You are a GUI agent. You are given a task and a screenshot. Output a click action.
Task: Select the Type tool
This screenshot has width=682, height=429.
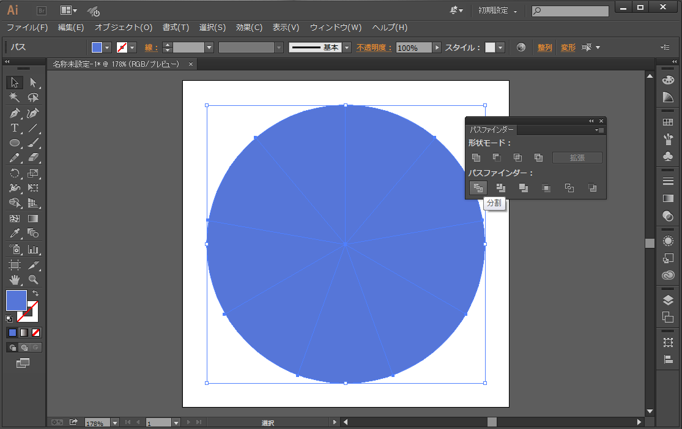point(15,128)
